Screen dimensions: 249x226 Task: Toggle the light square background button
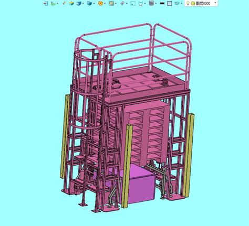pos(169,3)
